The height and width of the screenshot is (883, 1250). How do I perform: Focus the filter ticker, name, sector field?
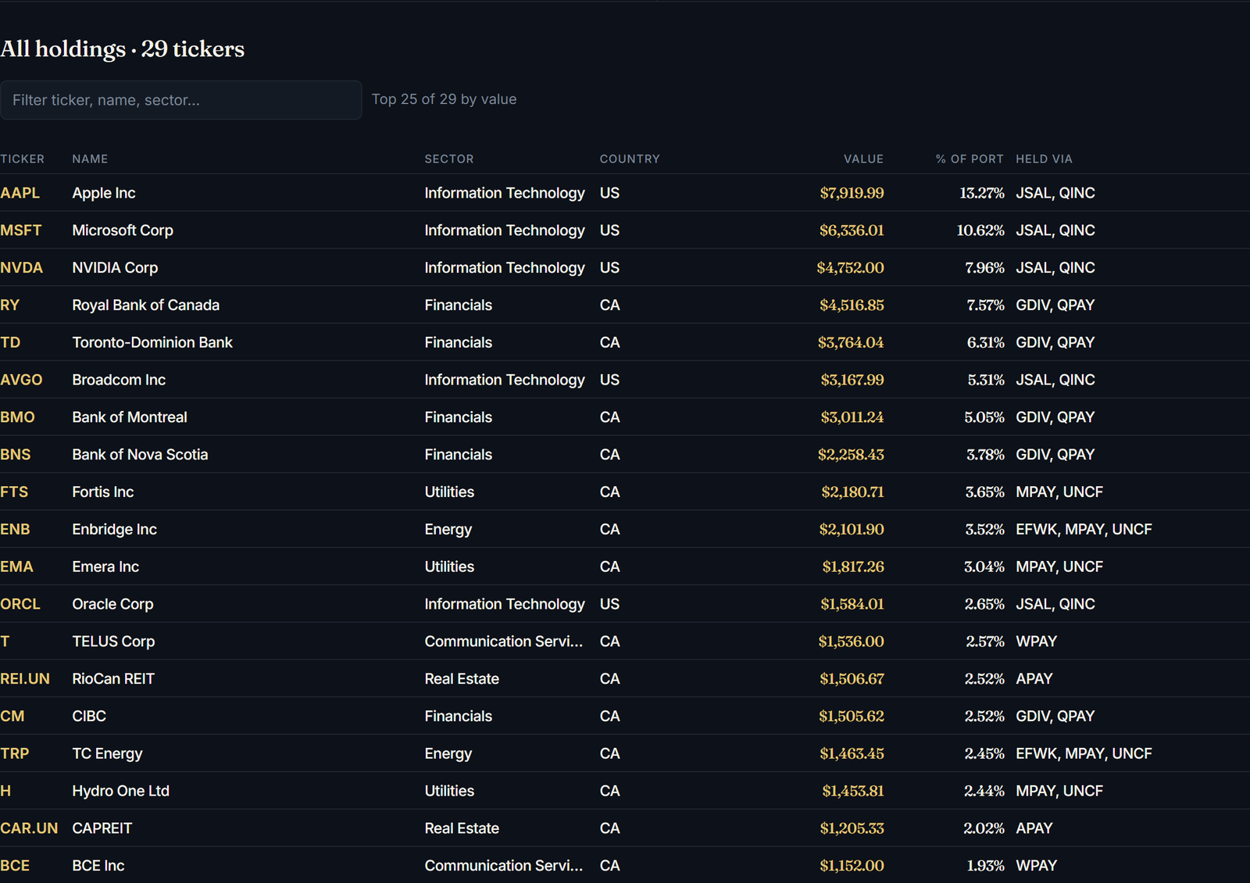[x=180, y=100]
